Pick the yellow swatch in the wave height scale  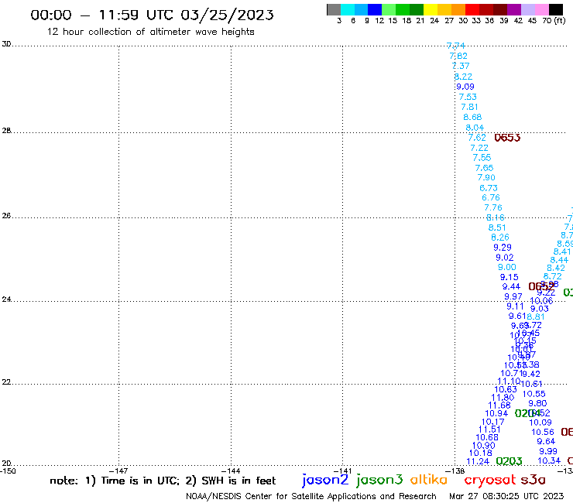[x=431, y=9]
